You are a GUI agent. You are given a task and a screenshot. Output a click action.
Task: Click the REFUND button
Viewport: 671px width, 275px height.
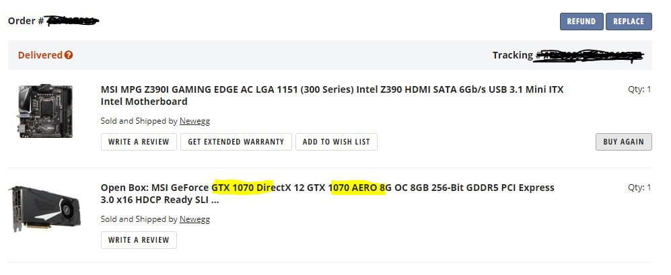581,22
